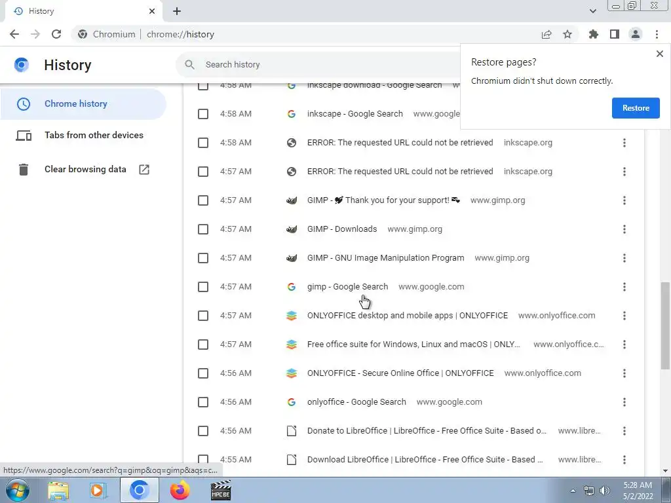671x503 pixels.
Task: Open more actions for 4:57 AM ERROR entry
Action: (624, 172)
